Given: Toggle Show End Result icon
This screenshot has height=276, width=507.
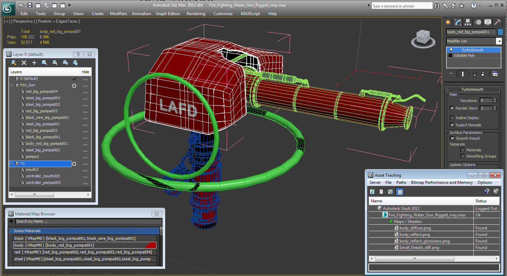Looking at the screenshot, I should point(463,74).
